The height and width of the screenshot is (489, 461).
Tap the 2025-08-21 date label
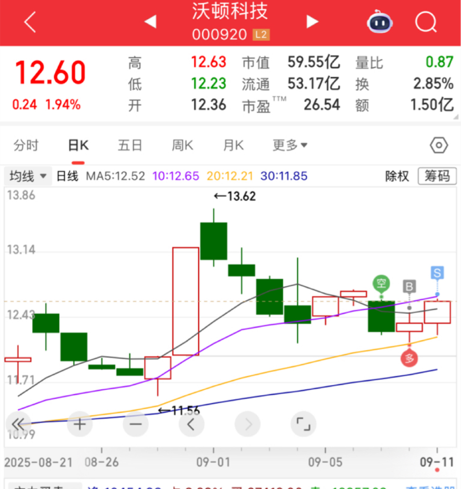(38, 462)
